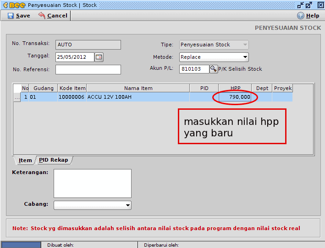Screen dimensions: 325x248
Task: Click the Akun P/L search magnifier icon
Action: [214, 69]
